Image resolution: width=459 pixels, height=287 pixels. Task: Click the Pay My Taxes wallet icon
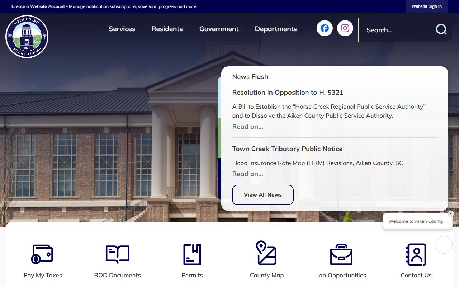pos(42,254)
